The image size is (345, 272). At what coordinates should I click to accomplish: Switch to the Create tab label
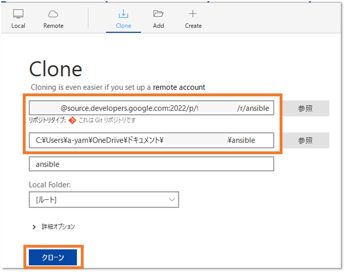[x=193, y=26]
